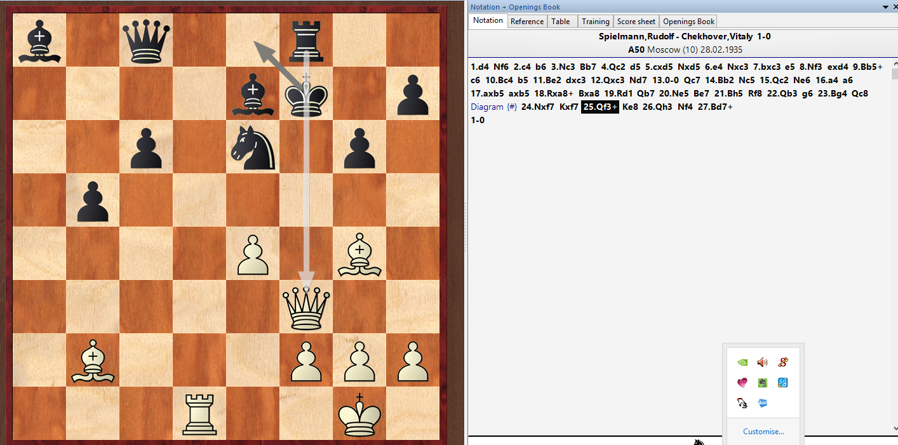The height and width of the screenshot is (445, 898).
Task: Click the Diagram annotation in notation
Action: pos(486,107)
